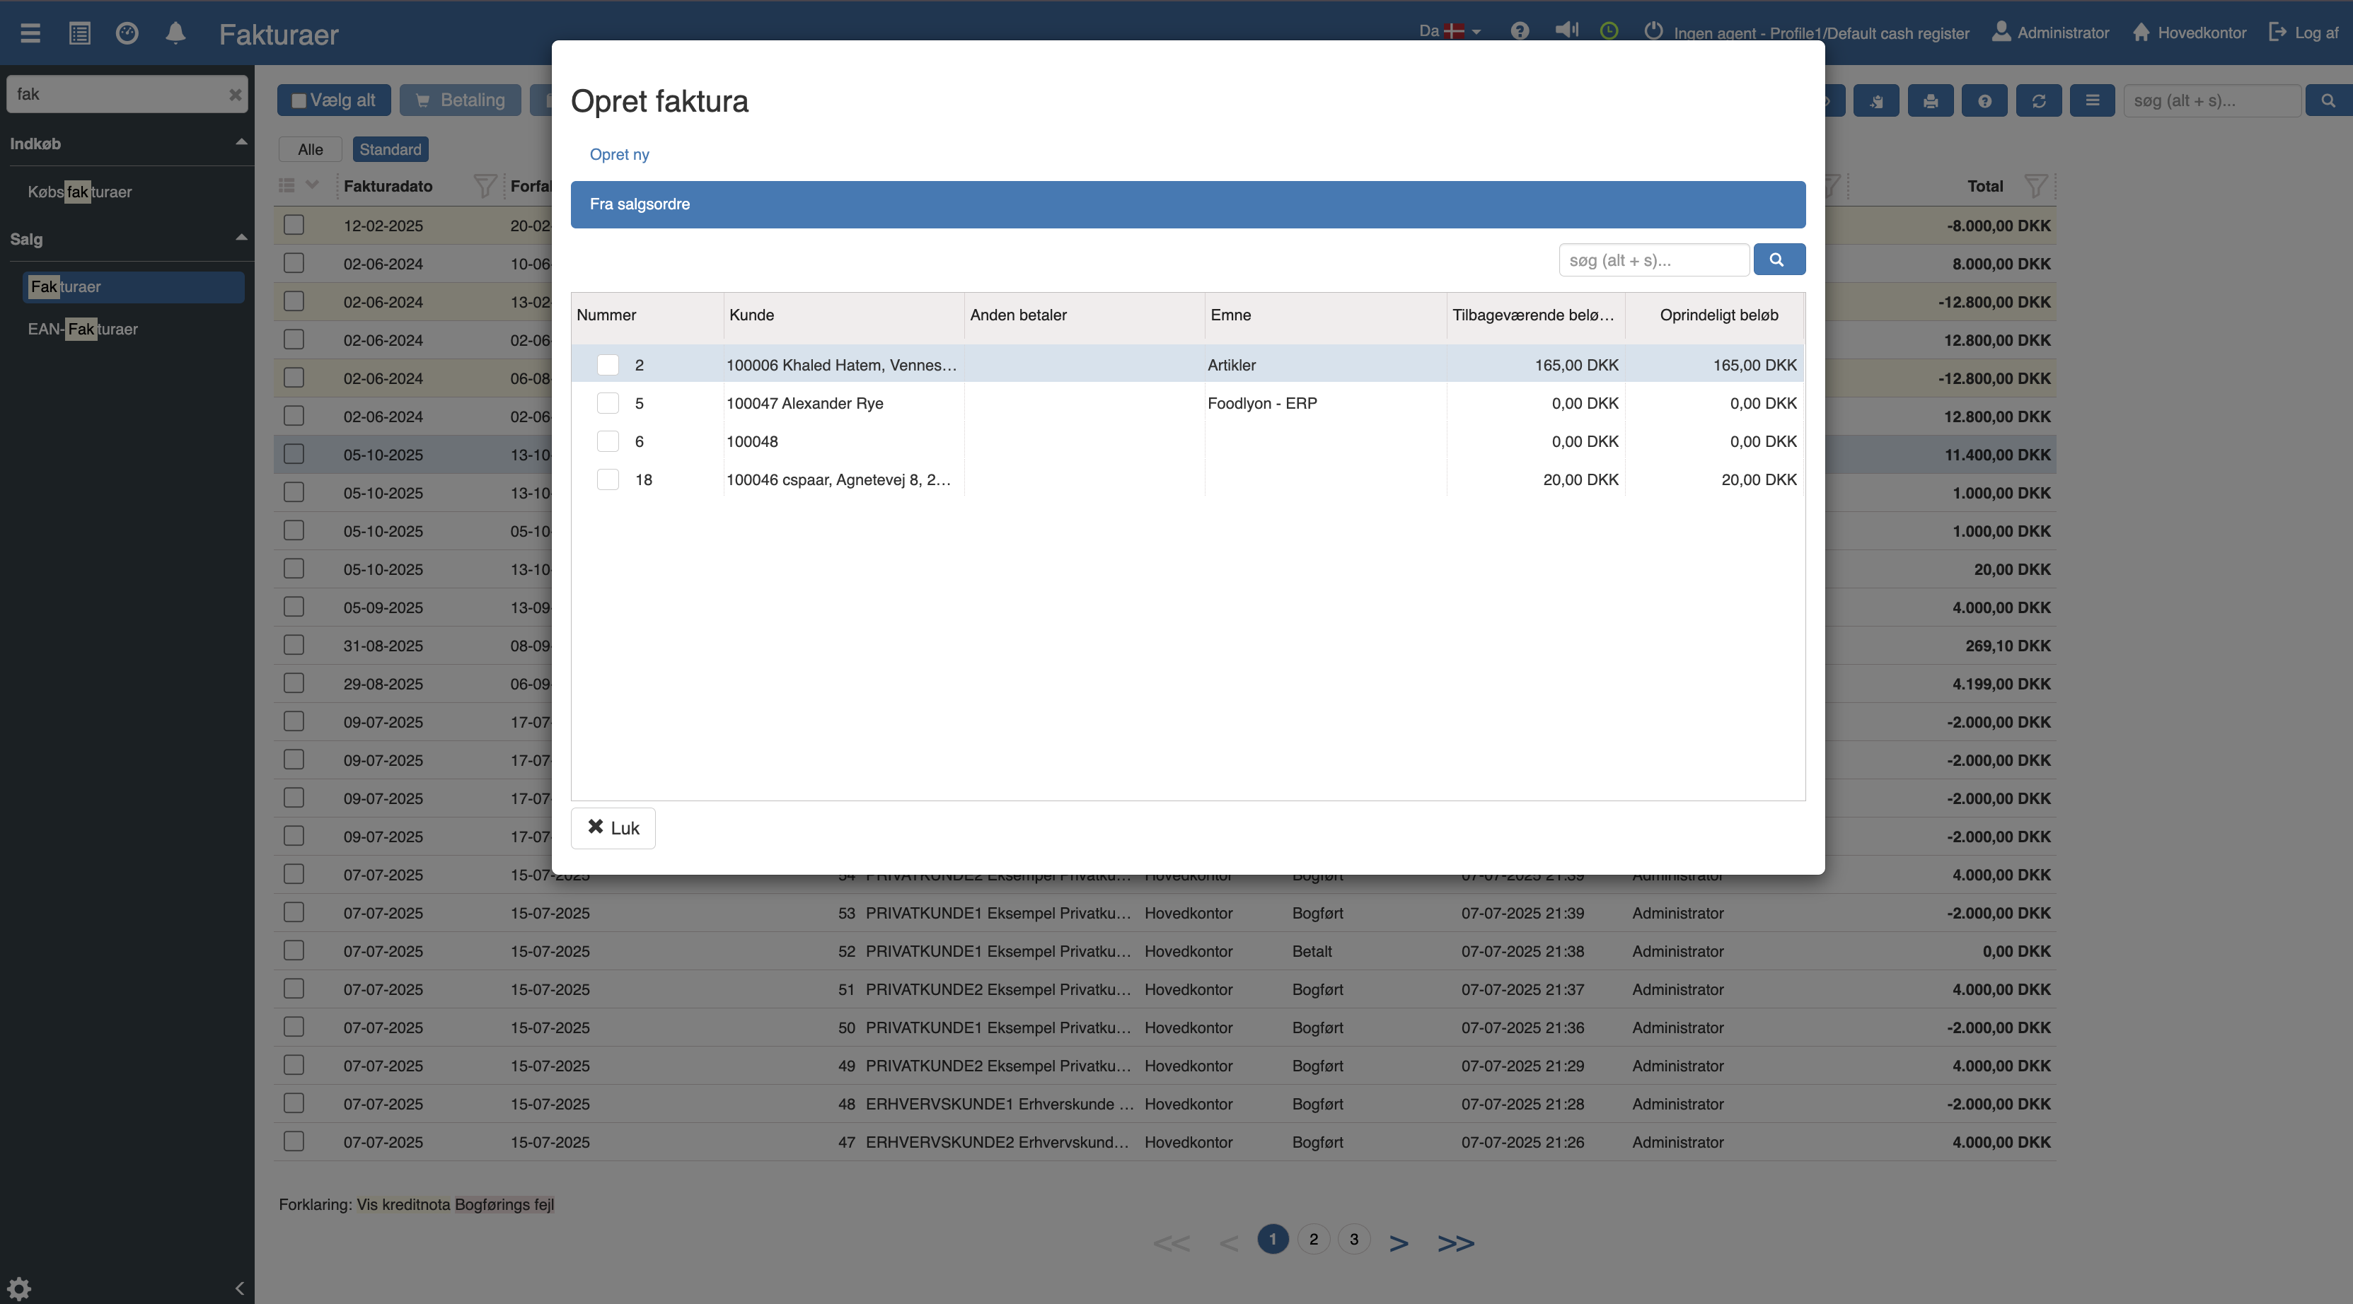This screenshot has width=2353, height=1304.
Task: Select the checkbox for order 18 cspaar
Action: tap(608, 479)
